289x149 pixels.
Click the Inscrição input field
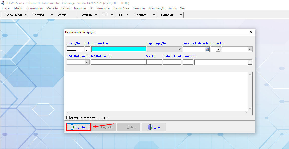pos(75,49)
